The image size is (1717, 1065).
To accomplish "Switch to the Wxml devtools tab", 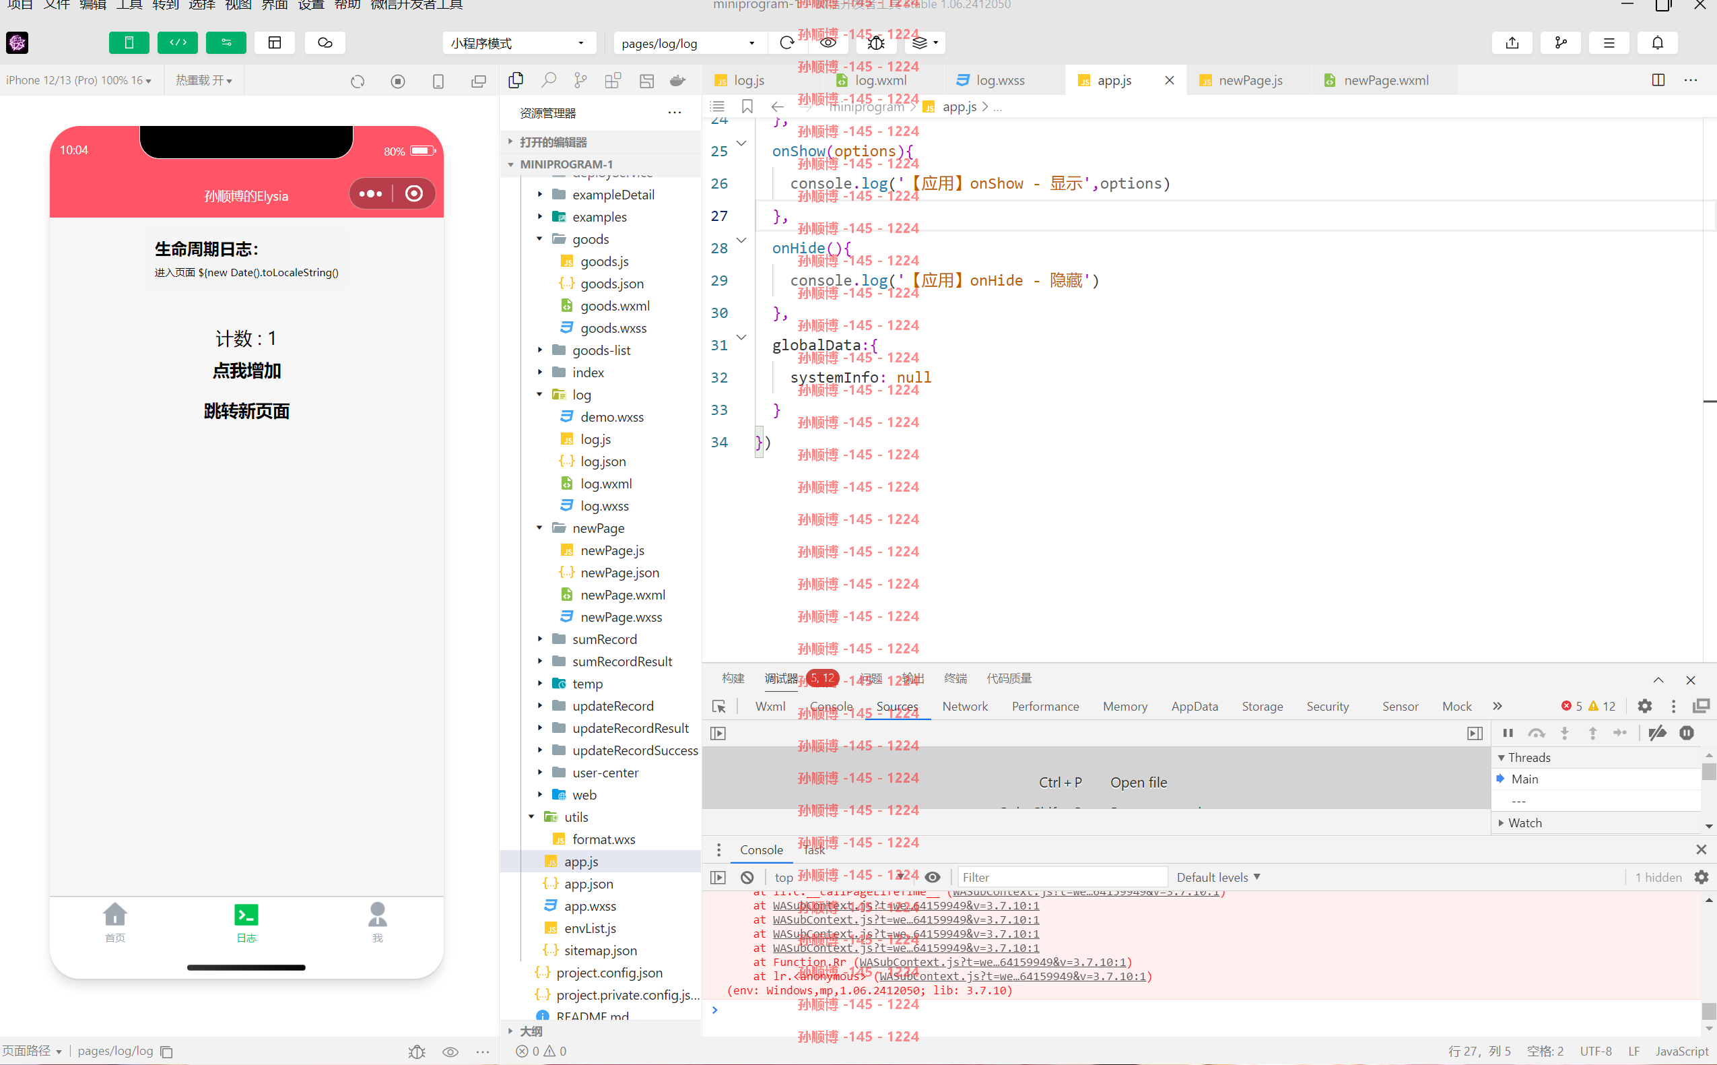I will (770, 707).
